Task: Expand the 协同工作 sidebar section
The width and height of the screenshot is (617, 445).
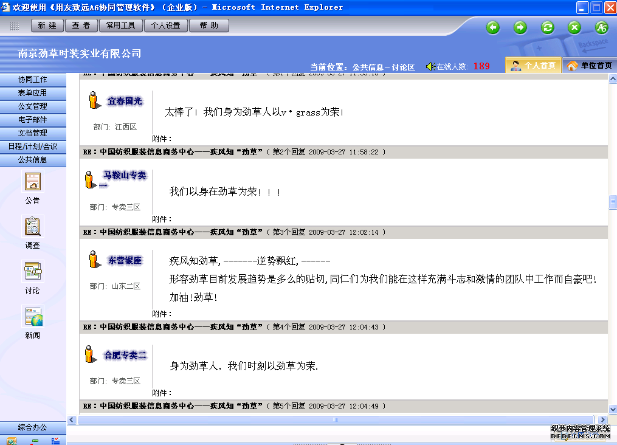Action: [x=33, y=80]
